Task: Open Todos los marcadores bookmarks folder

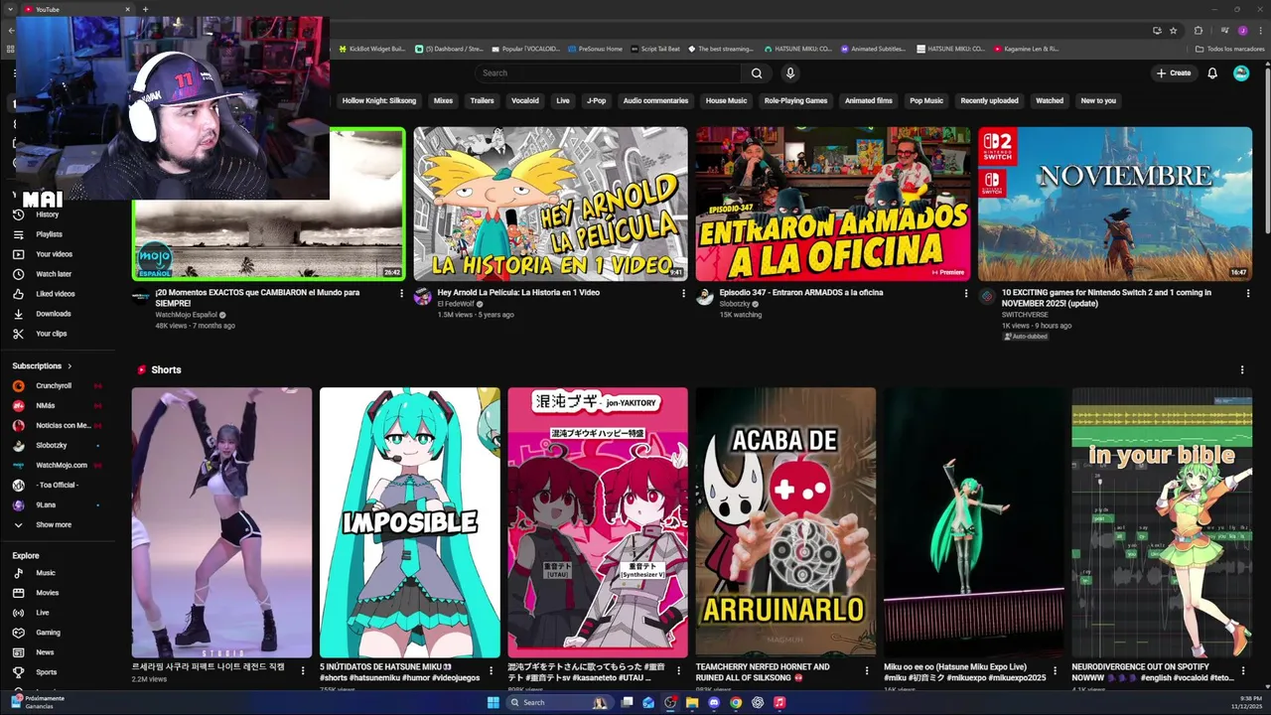Action: click(x=1229, y=49)
